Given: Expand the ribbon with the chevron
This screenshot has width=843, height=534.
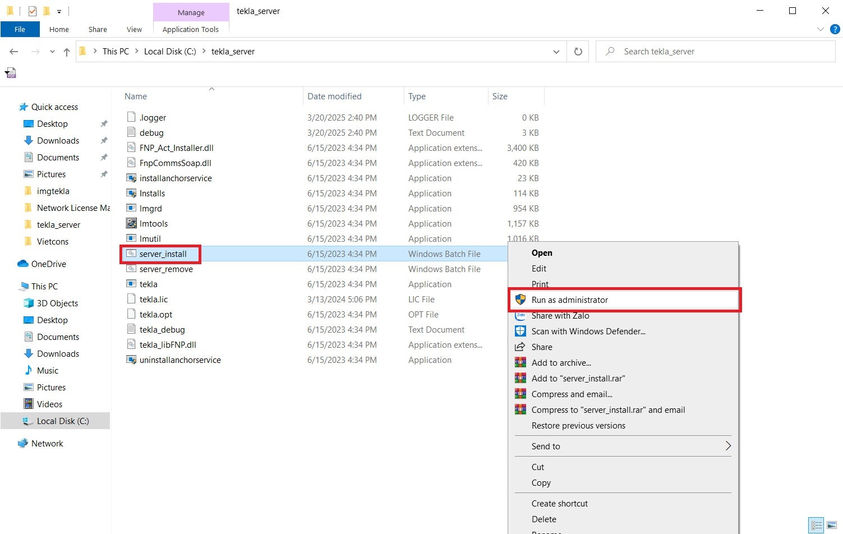Looking at the screenshot, I should pos(820,29).
